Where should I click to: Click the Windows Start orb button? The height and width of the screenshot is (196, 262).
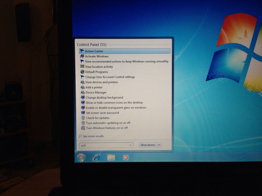click(x=81, y=158)
